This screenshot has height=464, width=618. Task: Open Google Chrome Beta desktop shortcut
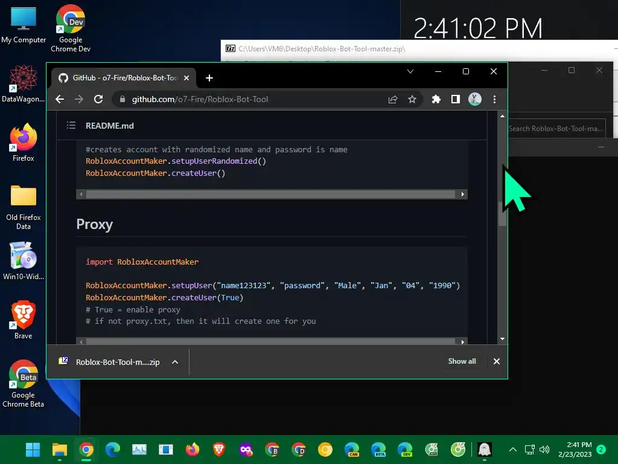(24, 384)
